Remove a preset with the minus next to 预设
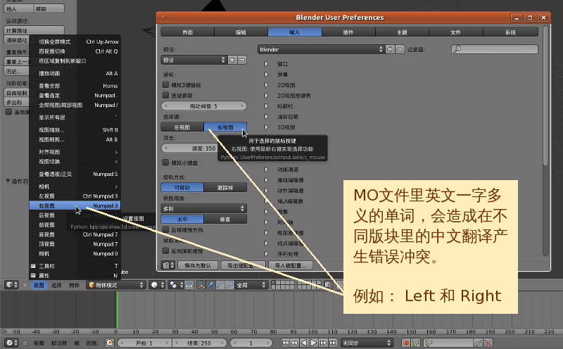 (242, 60)
